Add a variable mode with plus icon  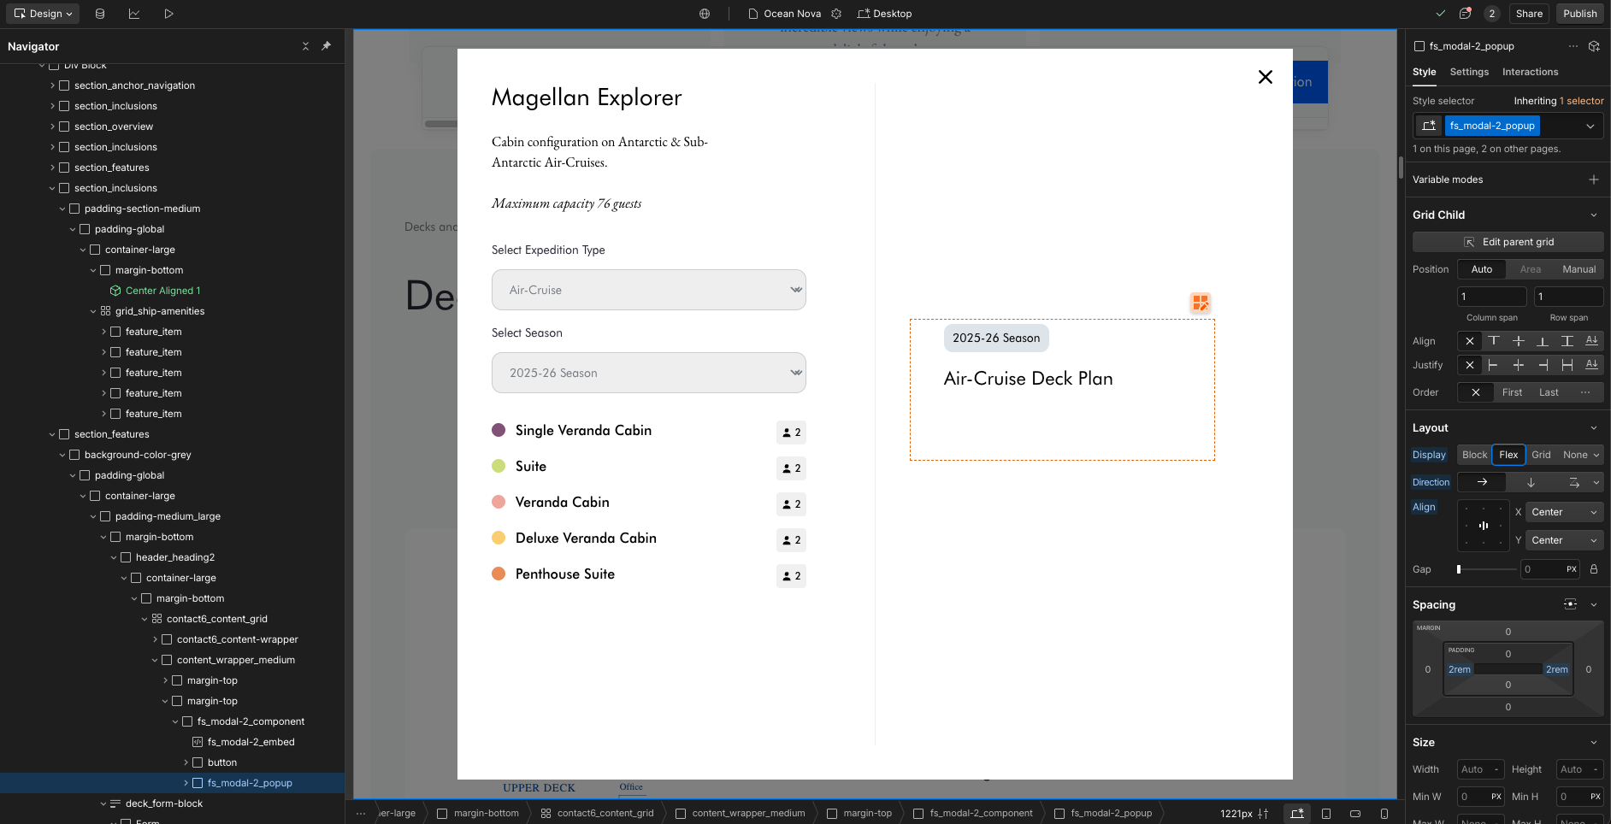click(x=1594, y=180)
